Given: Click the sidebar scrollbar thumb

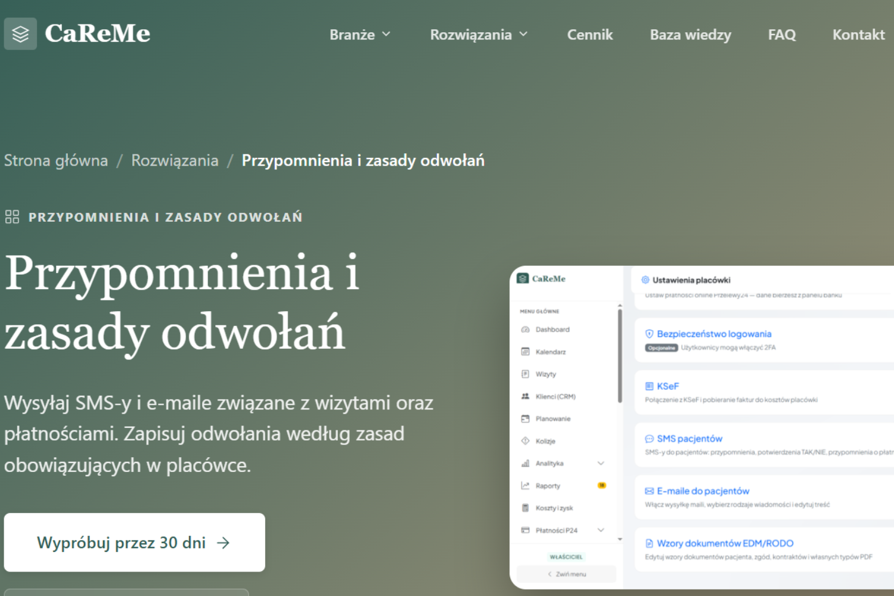Looking at the screenshot, I should click(620, 356).
